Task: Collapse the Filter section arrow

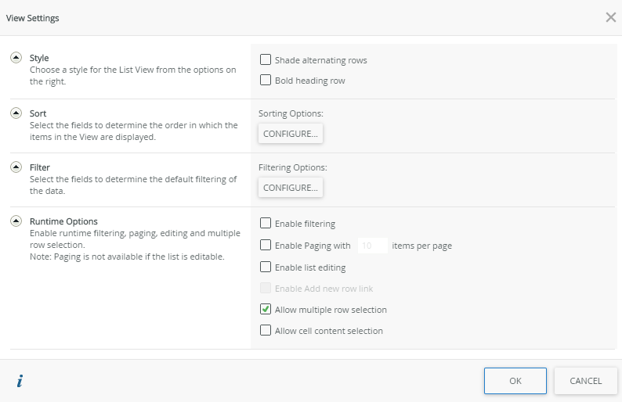Action: pos(16,167)
